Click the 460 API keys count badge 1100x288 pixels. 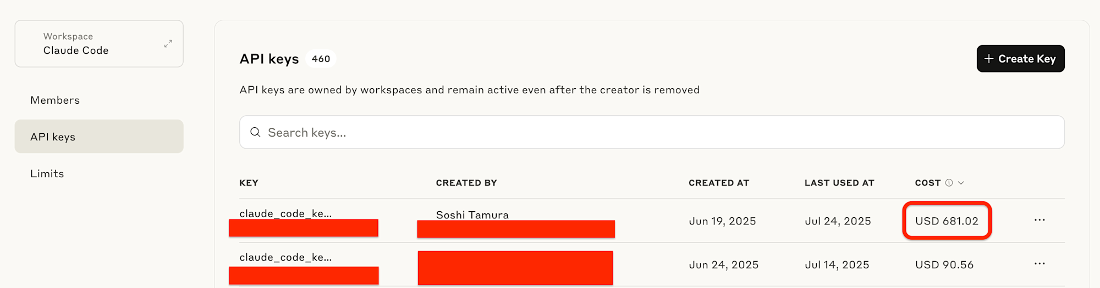pyautogui.click(x=321, y=59)
